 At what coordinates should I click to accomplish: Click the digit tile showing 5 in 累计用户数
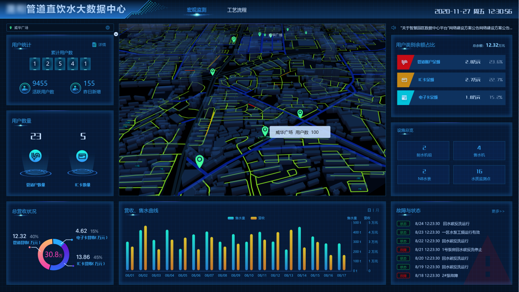click(60, 64)
